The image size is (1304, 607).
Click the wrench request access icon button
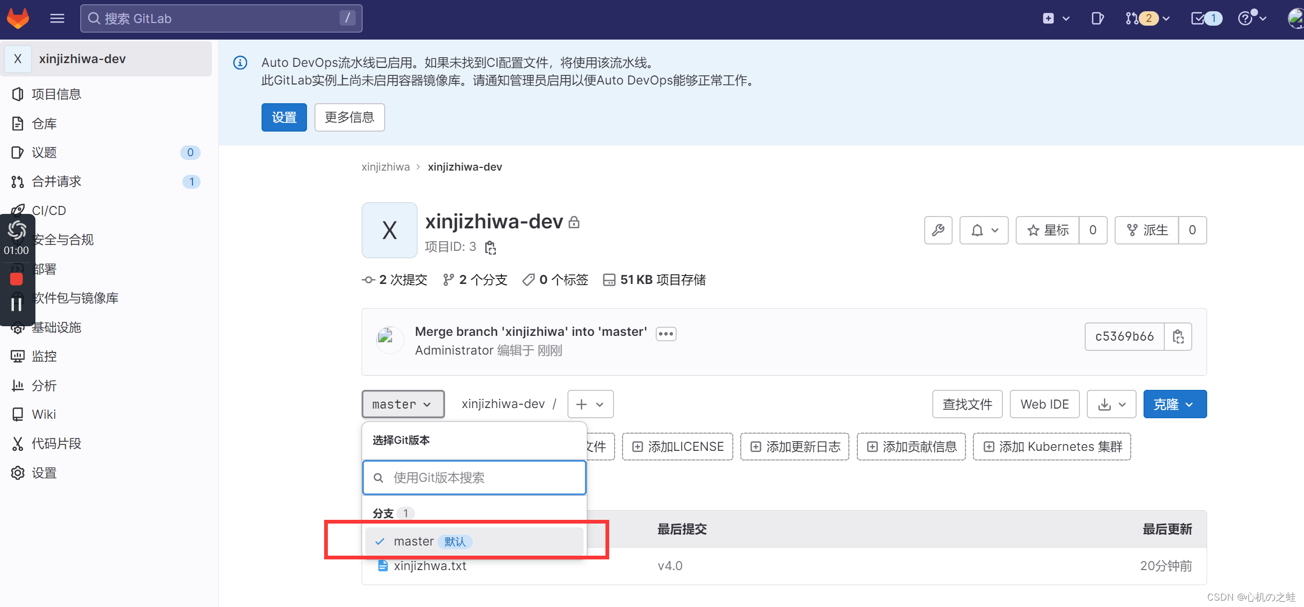938,230
